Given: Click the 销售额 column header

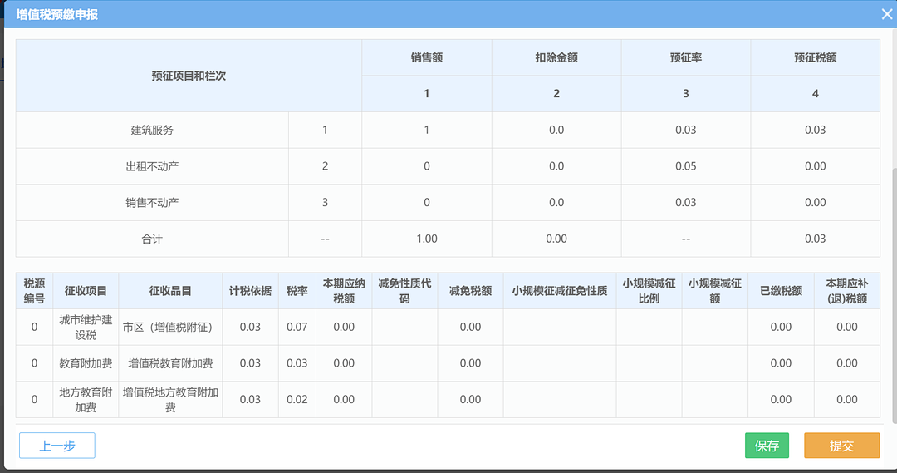Looking at the screenshot, I should tap(427, 57).
